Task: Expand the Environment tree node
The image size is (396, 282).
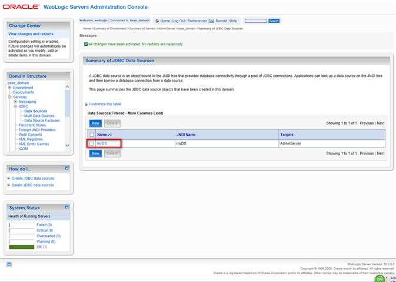Action: (x=10, y=88)
